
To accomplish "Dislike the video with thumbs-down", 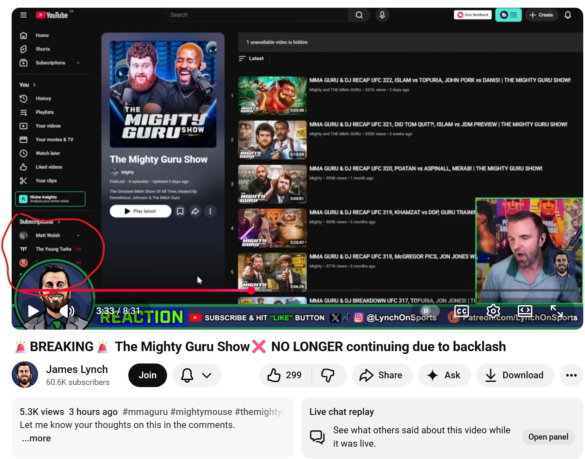I will [x=328, y=375].
